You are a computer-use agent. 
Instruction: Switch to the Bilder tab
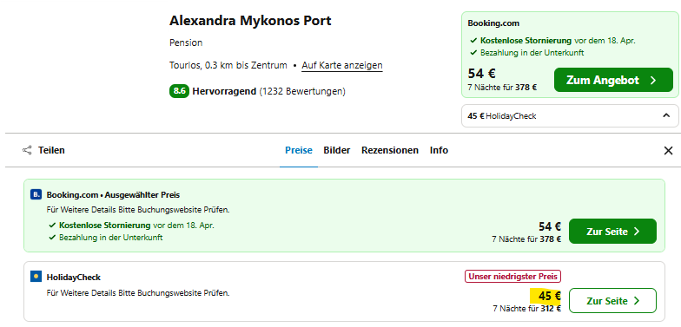337,151
